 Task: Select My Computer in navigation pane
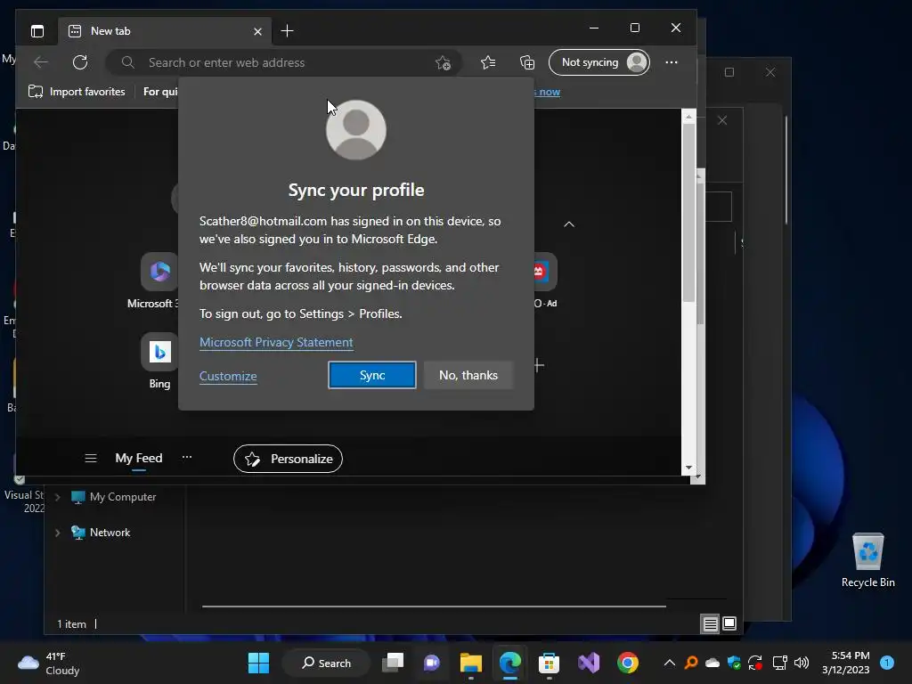(x=114, y=497)
